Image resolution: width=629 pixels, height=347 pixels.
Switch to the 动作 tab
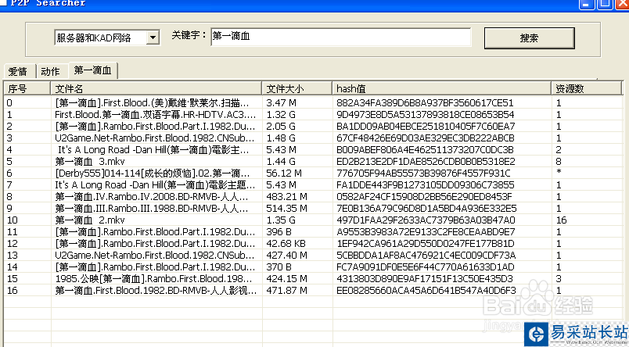tap(52, 72)
